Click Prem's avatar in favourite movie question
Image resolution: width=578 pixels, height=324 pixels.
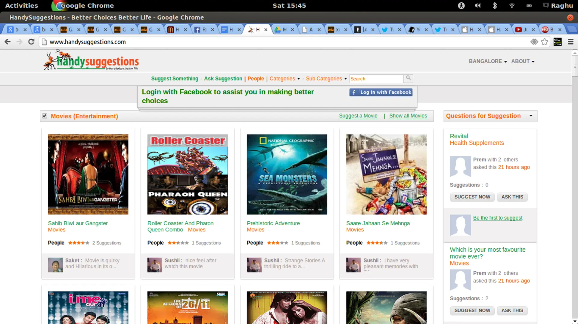(x=460, y=280)
